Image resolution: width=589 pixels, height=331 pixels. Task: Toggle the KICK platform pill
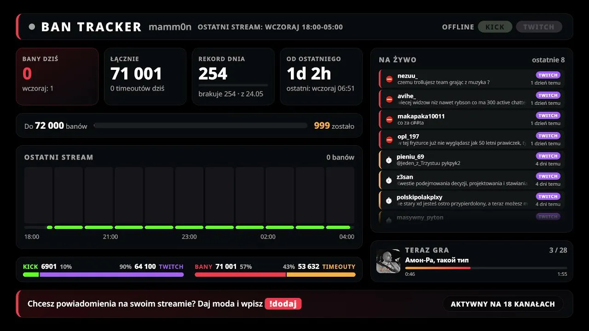(x=495, y=27)
